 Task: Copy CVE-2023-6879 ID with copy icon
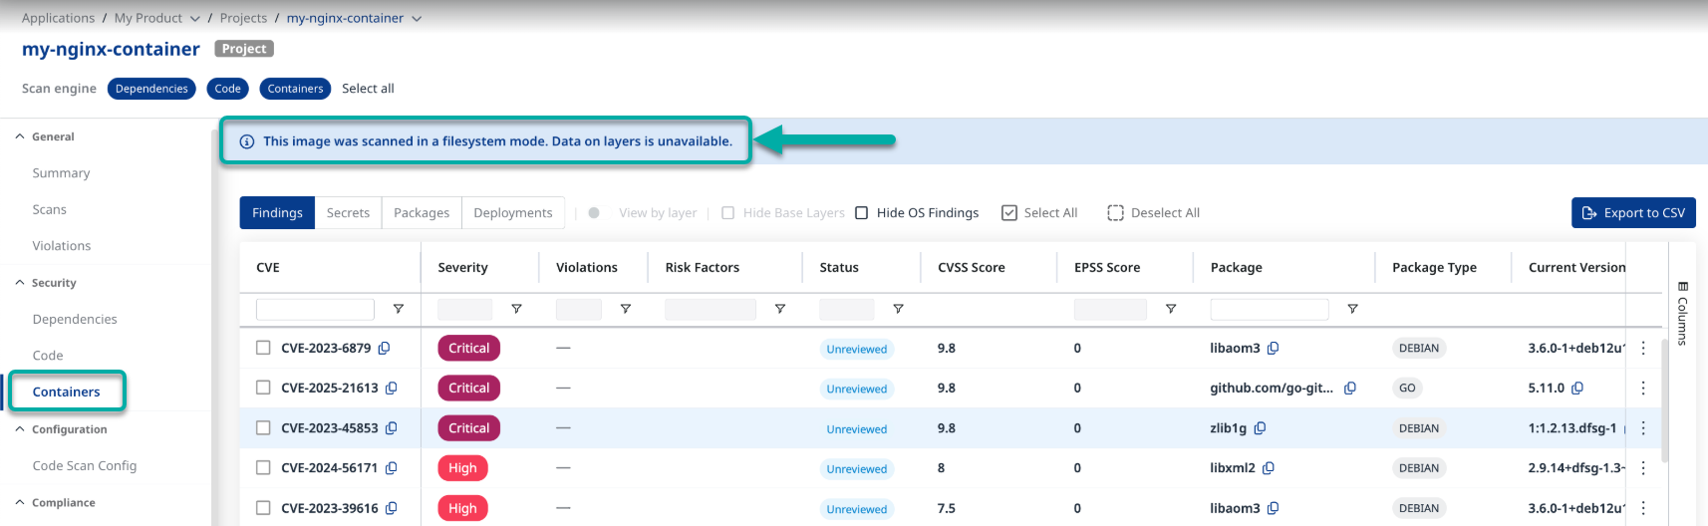point(384,349)
